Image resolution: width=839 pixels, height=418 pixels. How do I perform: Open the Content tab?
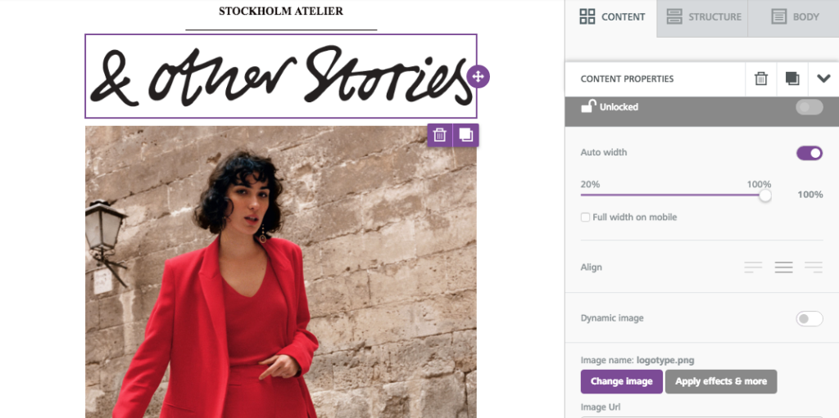tap(612, 16)
